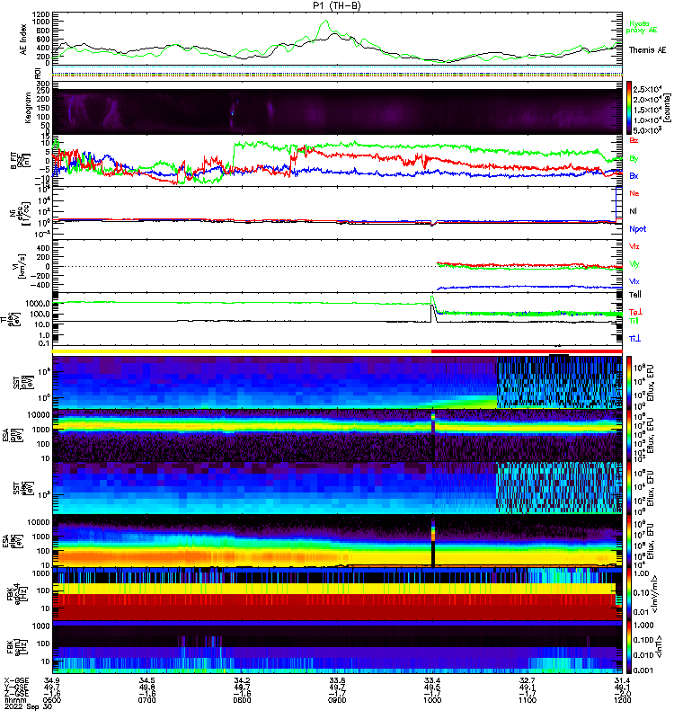
Task: Click the date label "2022 Sep 30"
Action: [x=29, y=706]
